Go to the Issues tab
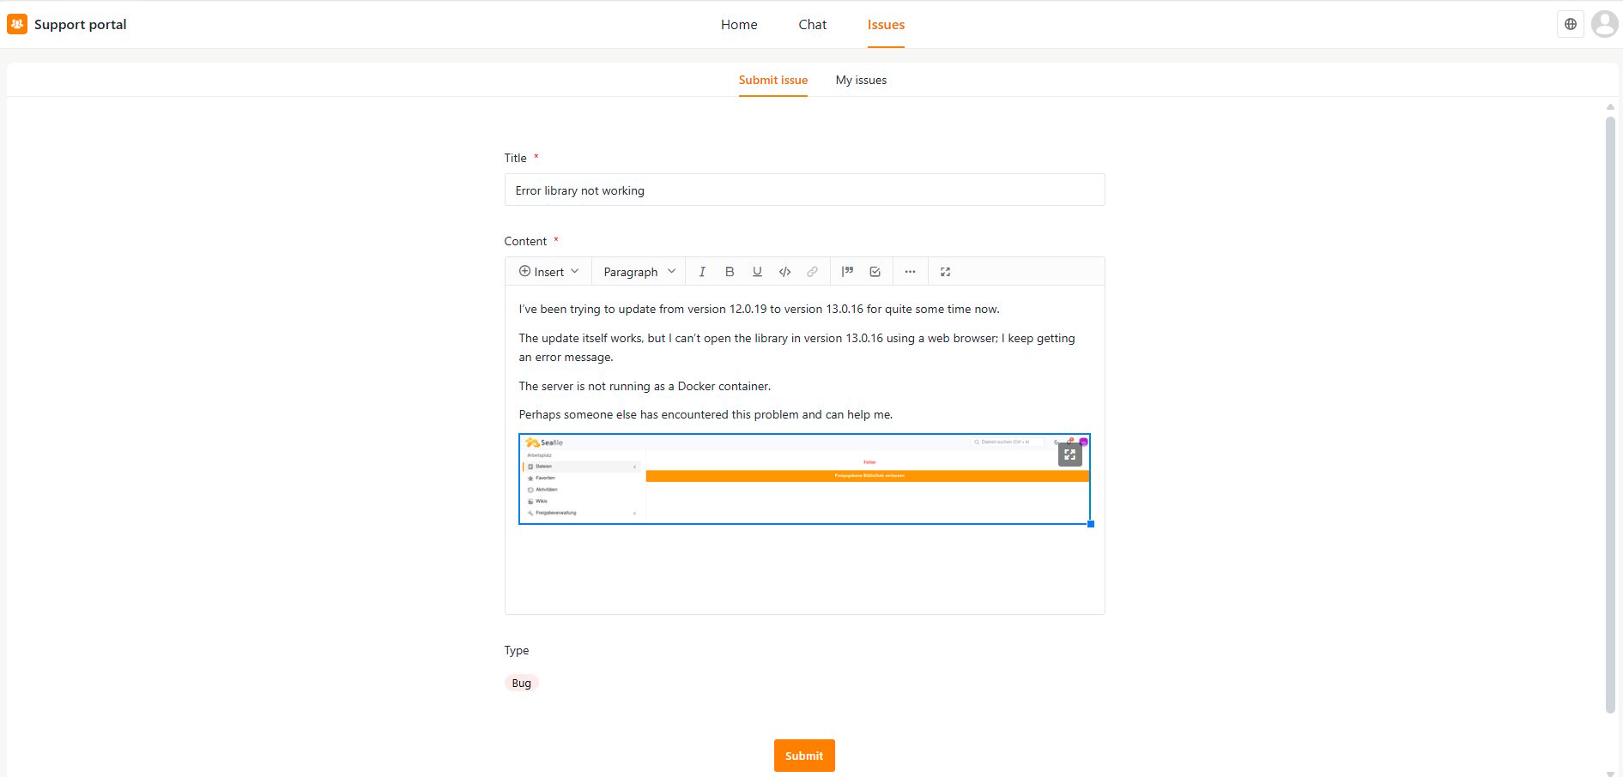 [x=886, y=25]
